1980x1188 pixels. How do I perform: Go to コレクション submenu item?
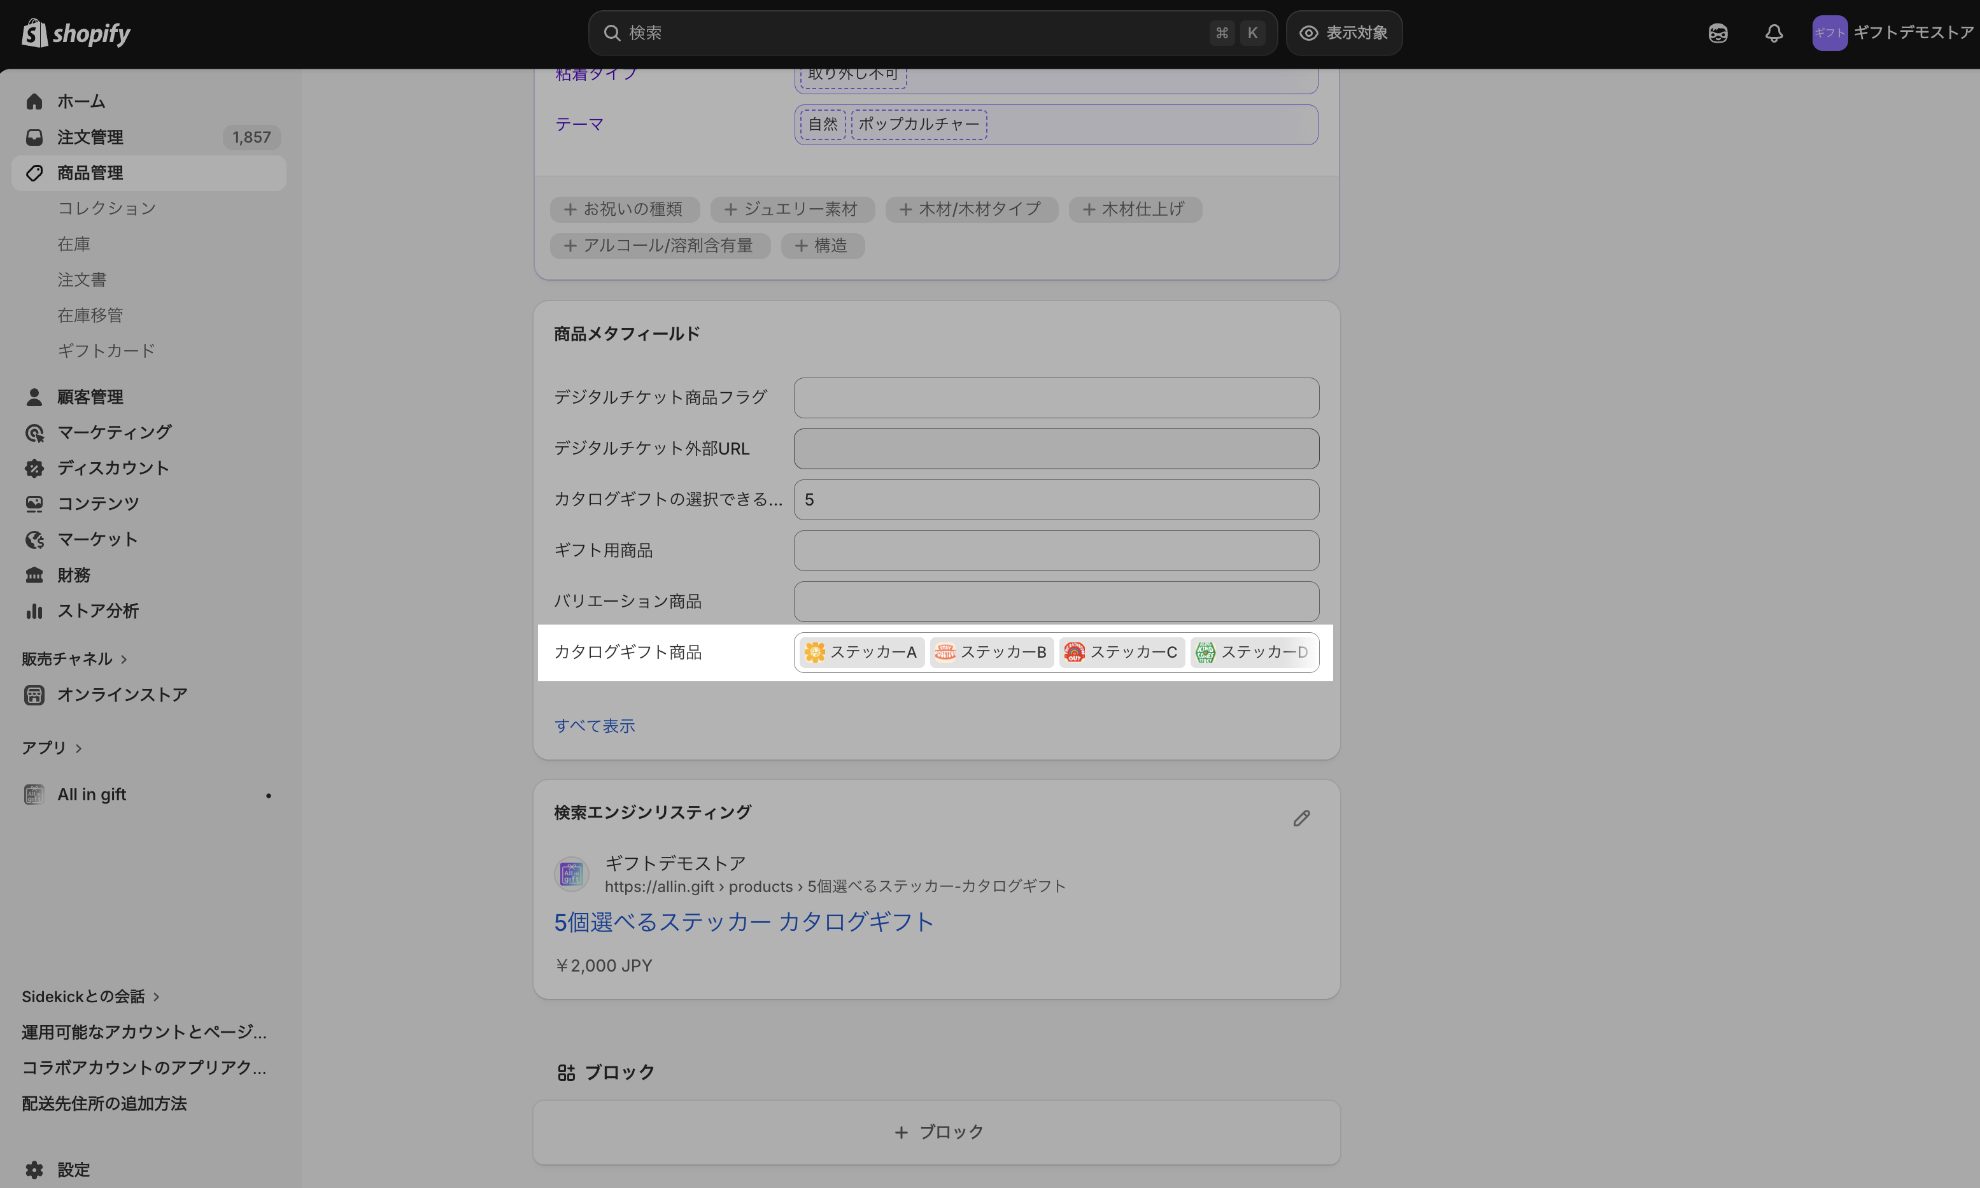pyautogui.click(x=106, y=208)
